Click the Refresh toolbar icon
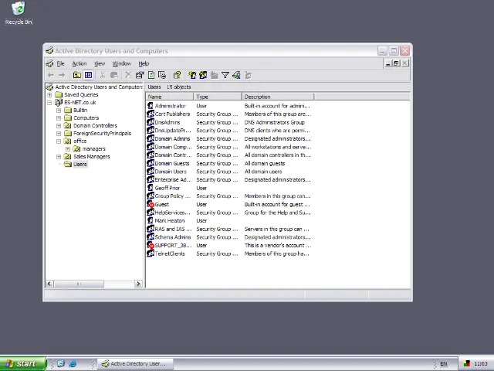 click(x=151, y=75)
